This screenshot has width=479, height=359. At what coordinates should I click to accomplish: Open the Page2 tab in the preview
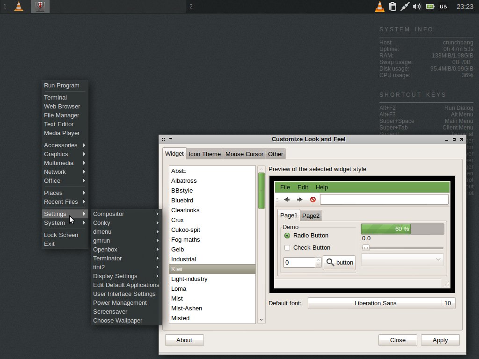(311, 216)
